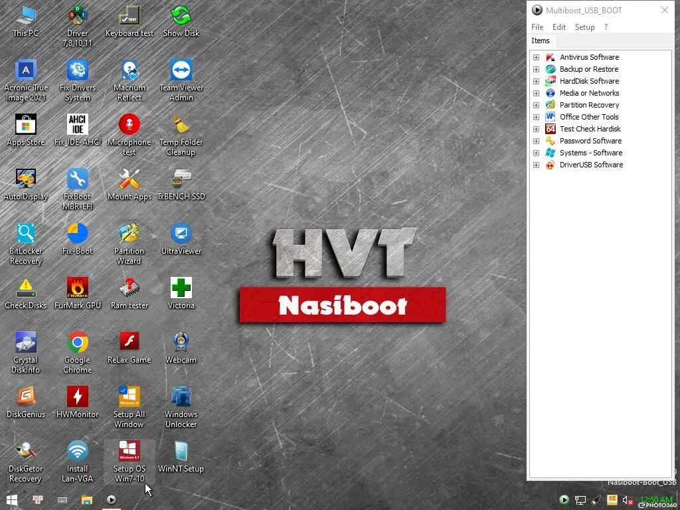Launch the Microphone test icon

[x=129, y=135]
